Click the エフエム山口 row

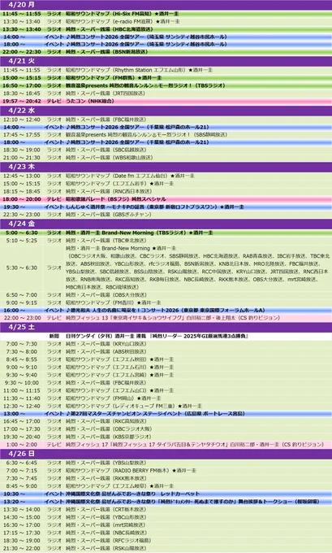[x=166, y=390]
